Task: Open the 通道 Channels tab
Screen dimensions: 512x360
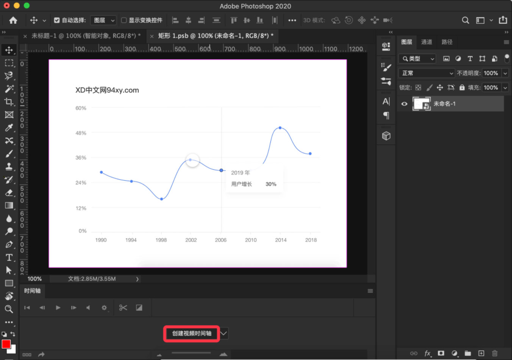Action: pos(426,42)
